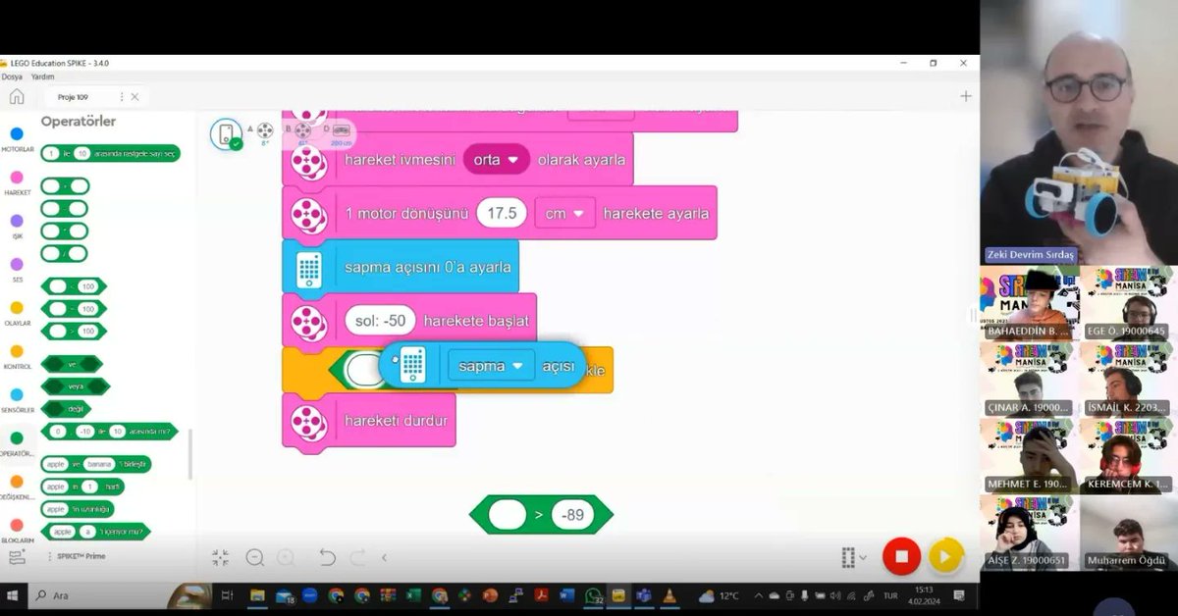This screenshot has width=1178, height=616.
Task: Select the Bloklarım category circle
Action: (17, 525)
